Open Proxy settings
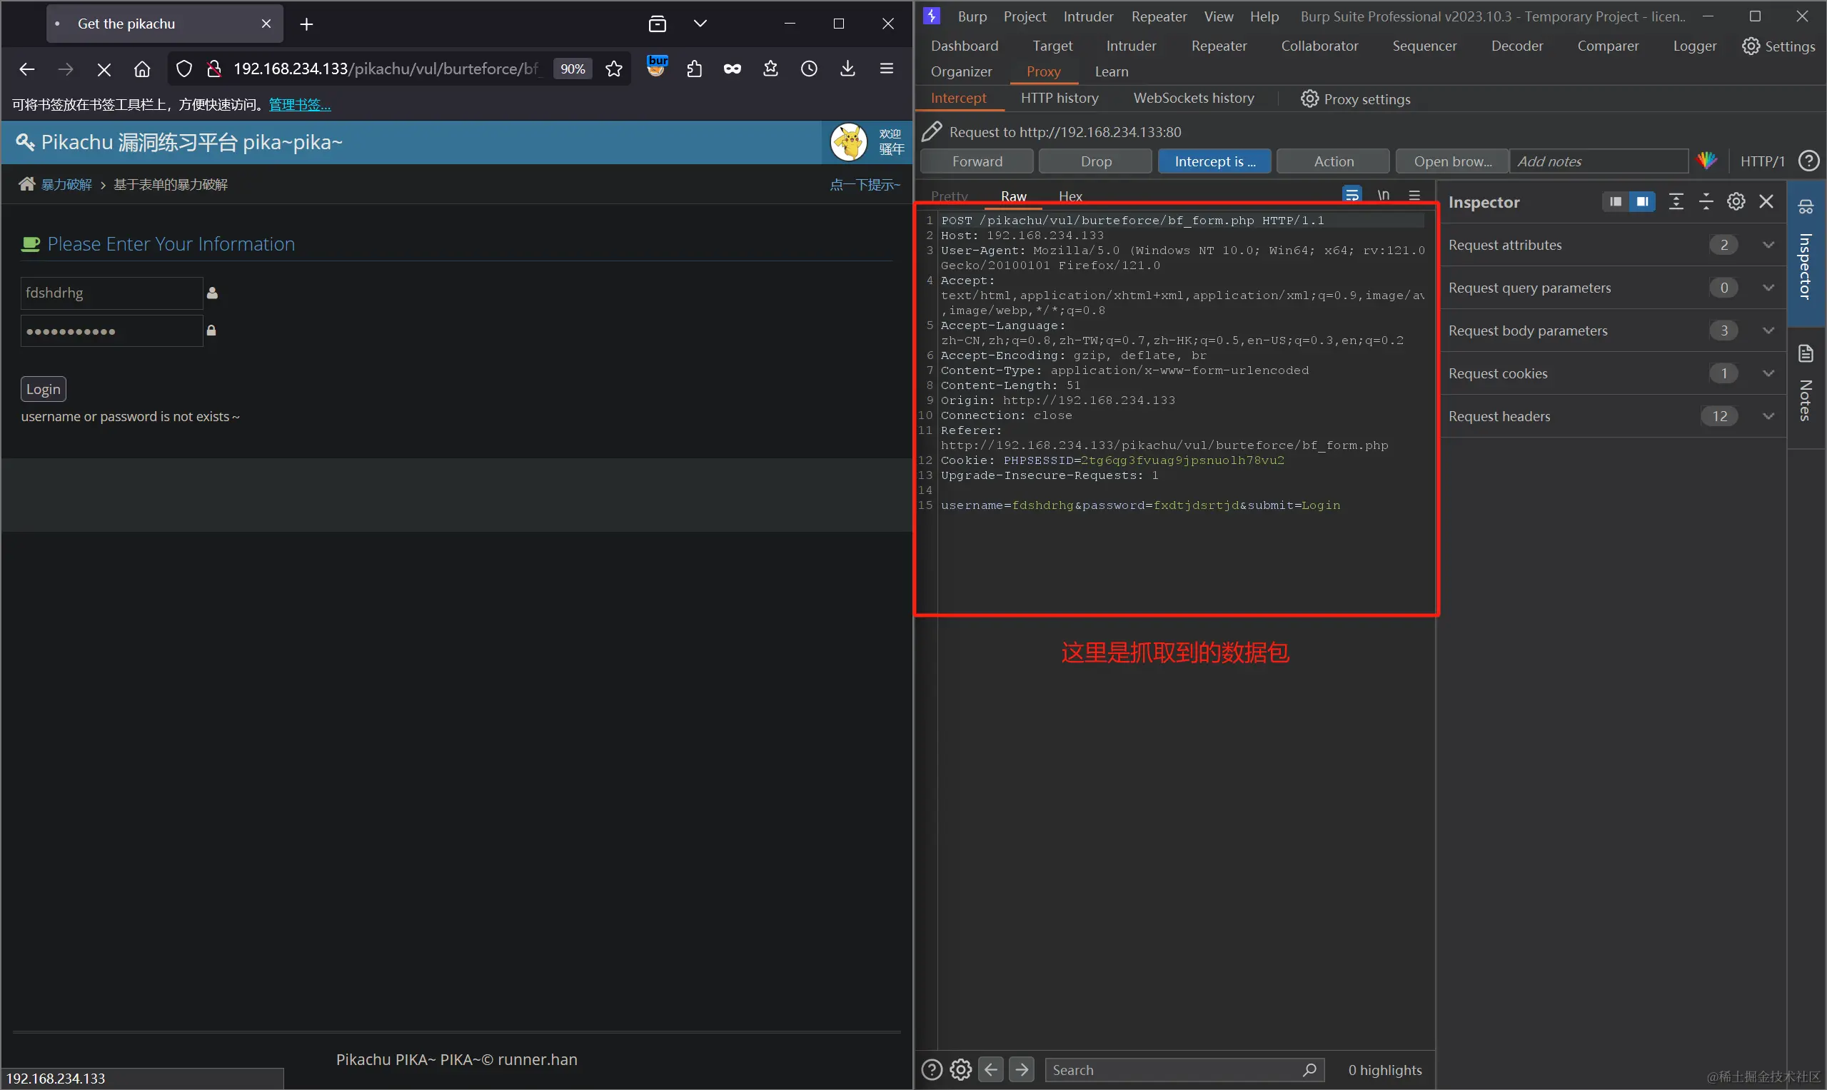The width and height of the screenshot is (1827, 1090). tap(1355, 99)
